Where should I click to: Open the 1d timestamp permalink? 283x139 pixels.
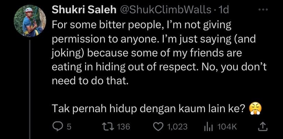point(223,10)
